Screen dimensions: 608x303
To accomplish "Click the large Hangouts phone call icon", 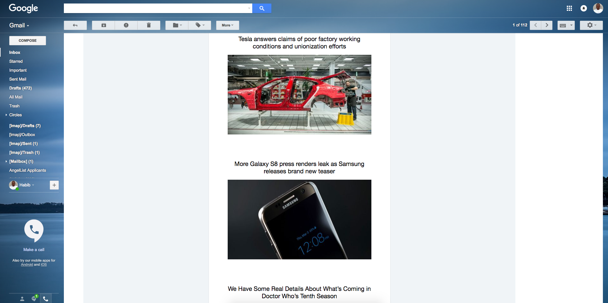I will (x=34, y=230).
